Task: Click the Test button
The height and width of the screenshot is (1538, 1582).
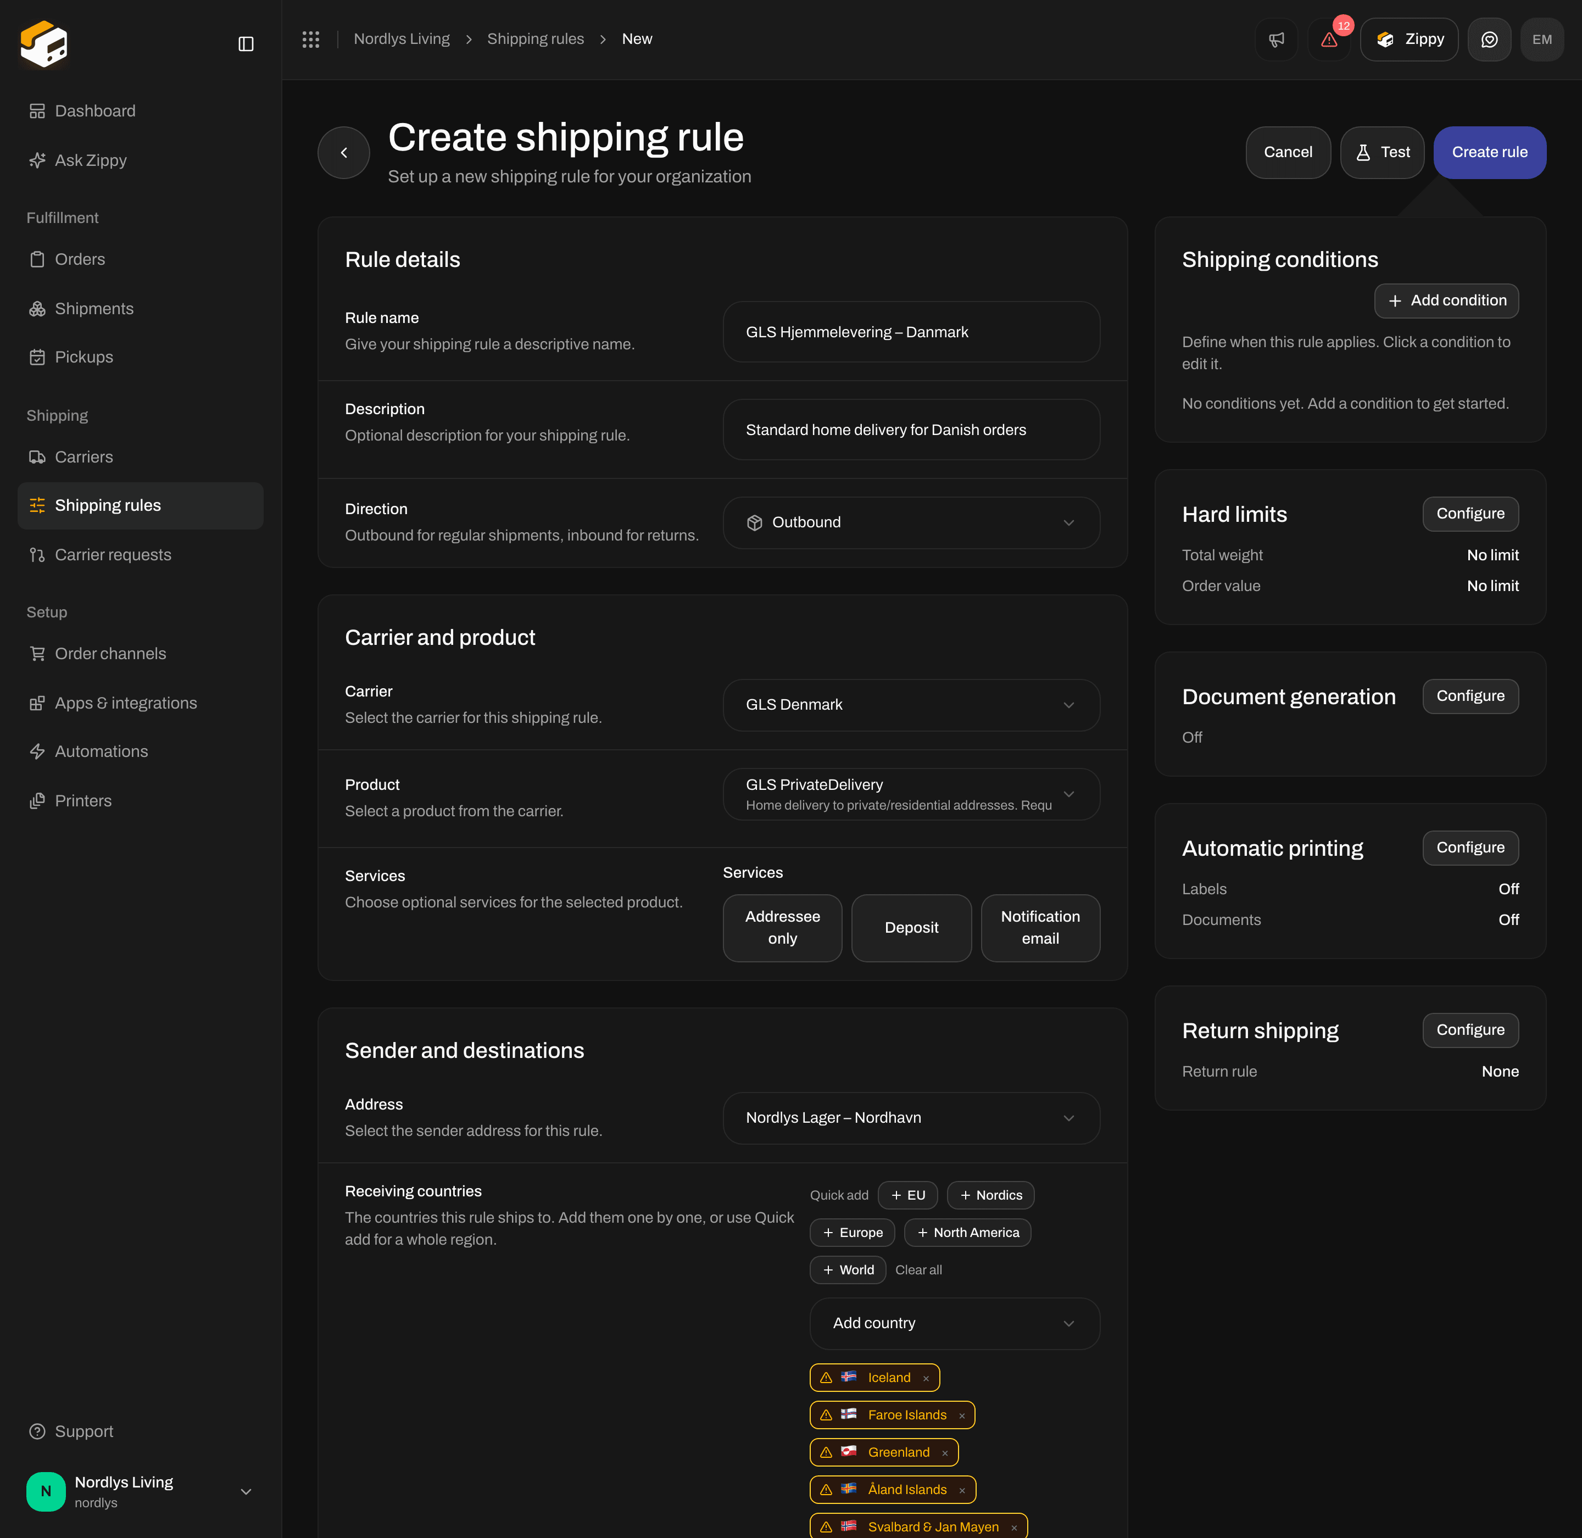Action: (1382, 153)
